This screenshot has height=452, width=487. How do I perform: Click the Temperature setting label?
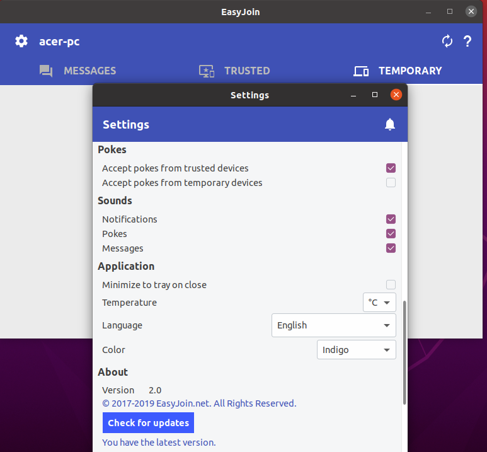coord(130,303)
